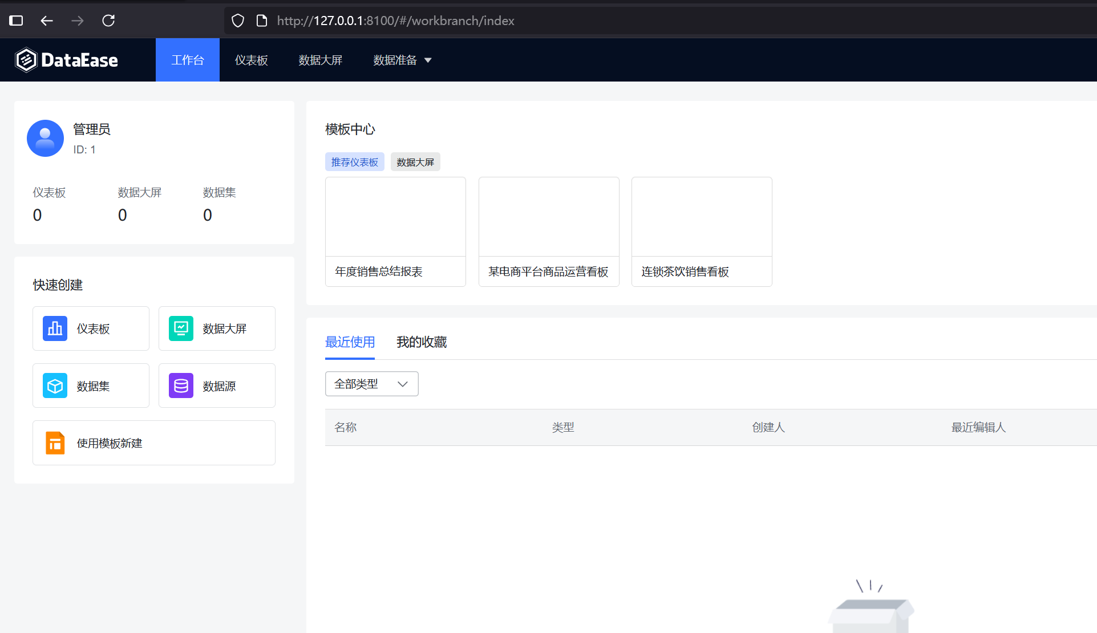Switch to the 我的收藏 tab
This screenshot has height=633, width=1097.
pos(422,342)
